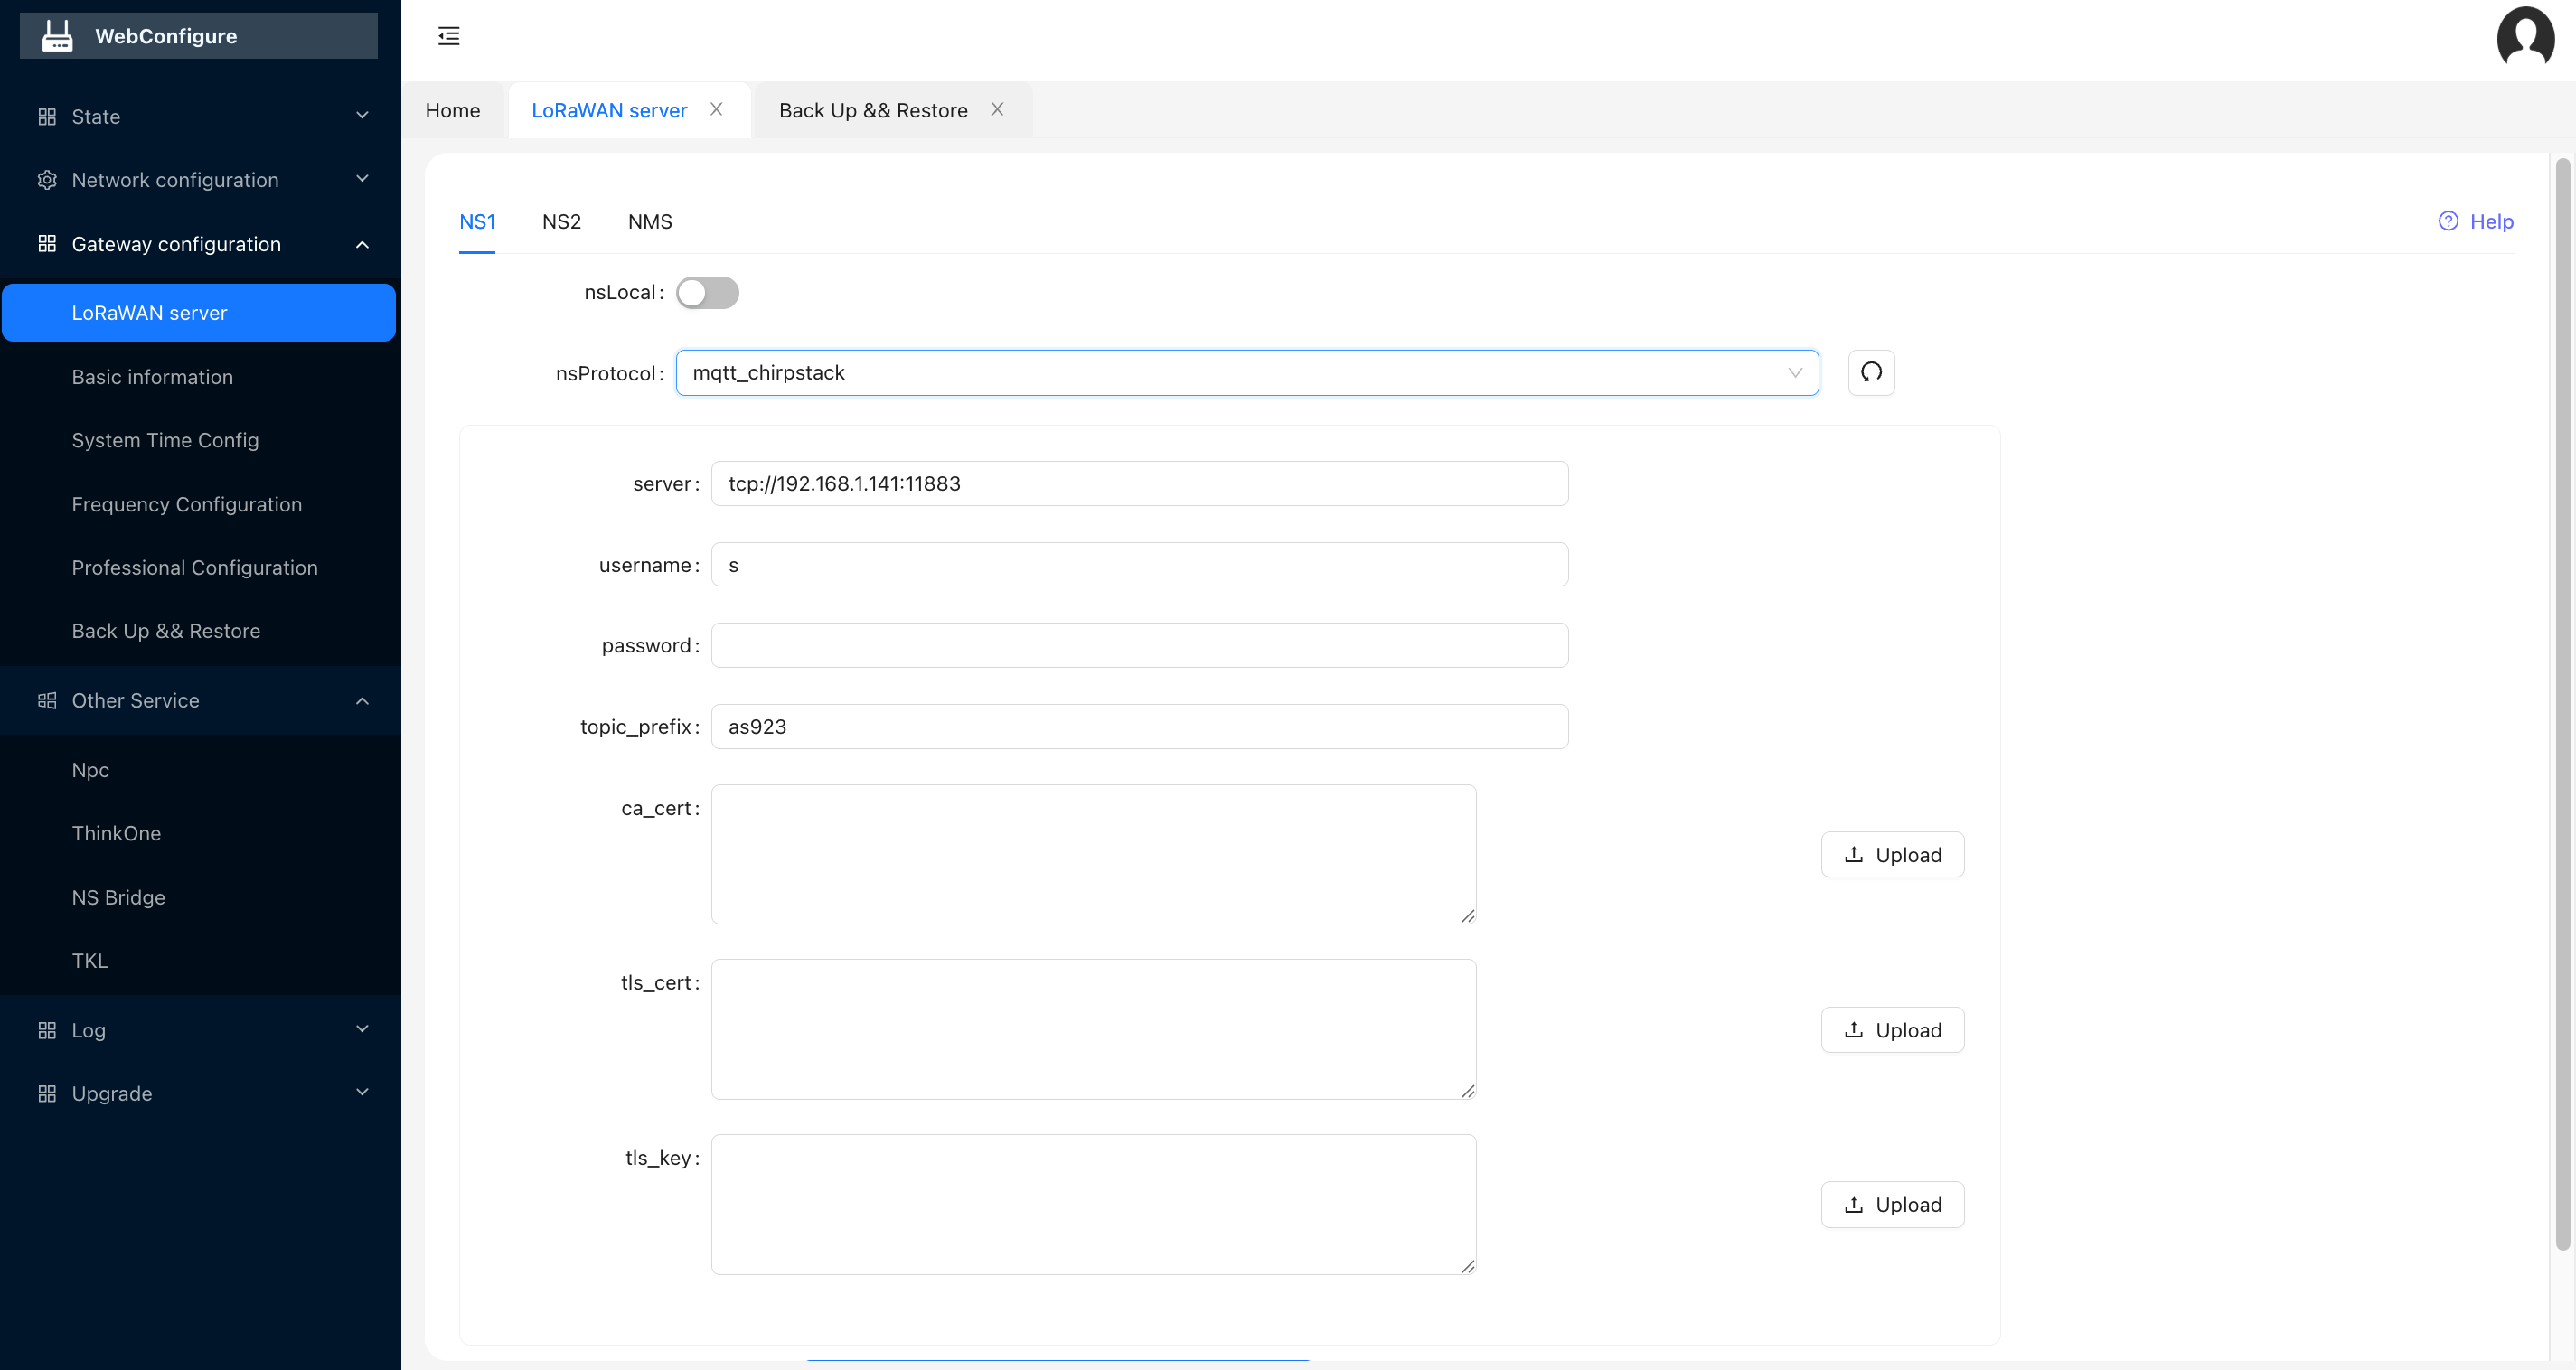Click into the topic_prefix field
This screenshot has width=2576, height=1370.
1139,727
